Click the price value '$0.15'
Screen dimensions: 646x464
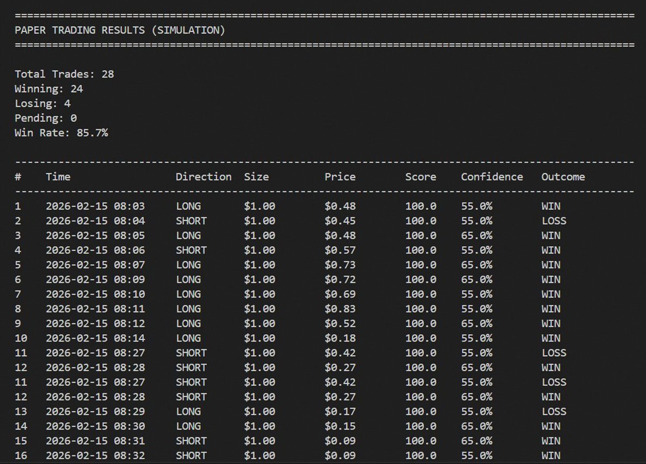coord(340,426)
